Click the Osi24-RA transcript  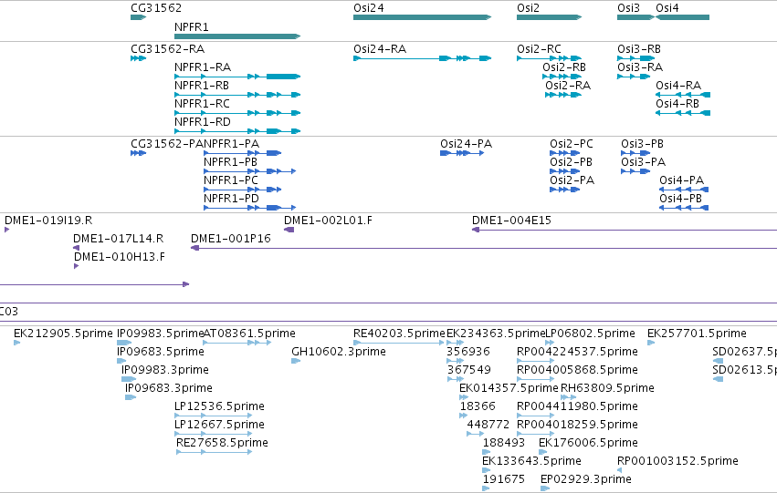tap(422, 58)
